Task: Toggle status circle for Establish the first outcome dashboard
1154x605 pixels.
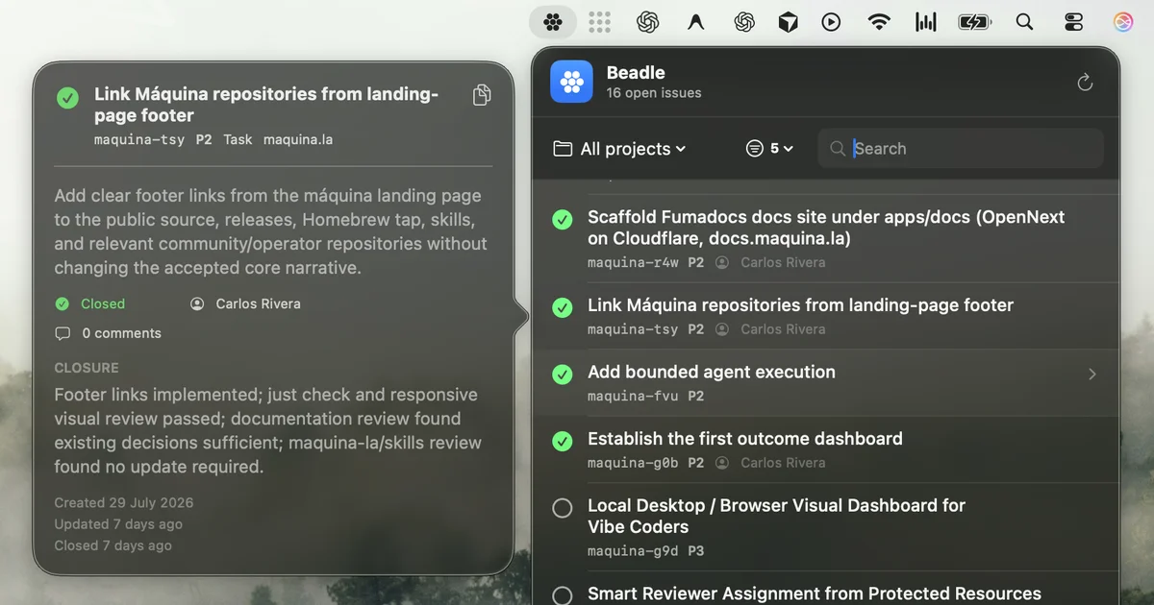Action: tap(563, 442)
